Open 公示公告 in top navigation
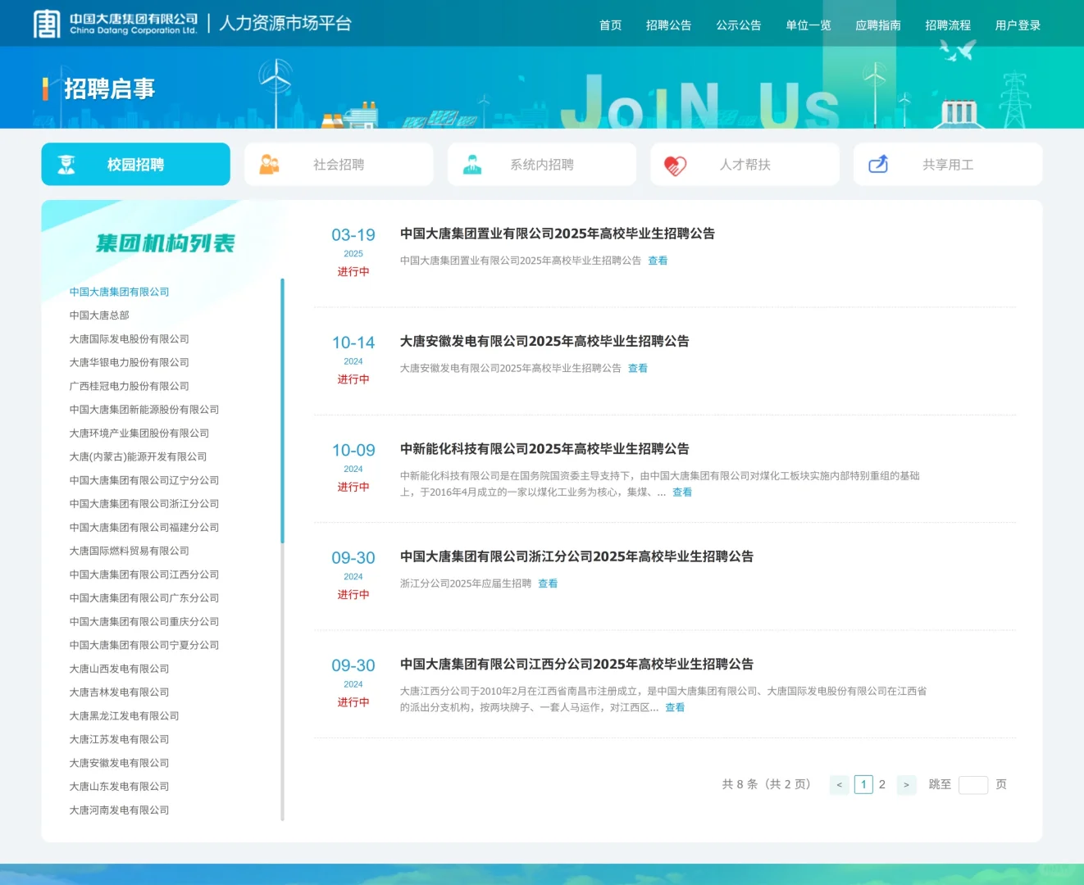 (739, 25)
